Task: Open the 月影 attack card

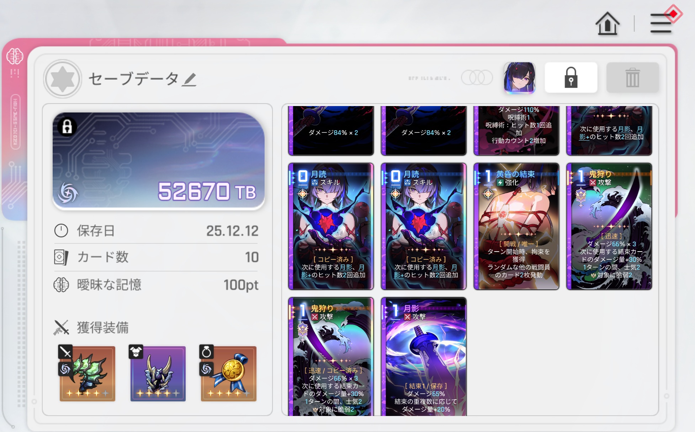Action: [424, 357]
